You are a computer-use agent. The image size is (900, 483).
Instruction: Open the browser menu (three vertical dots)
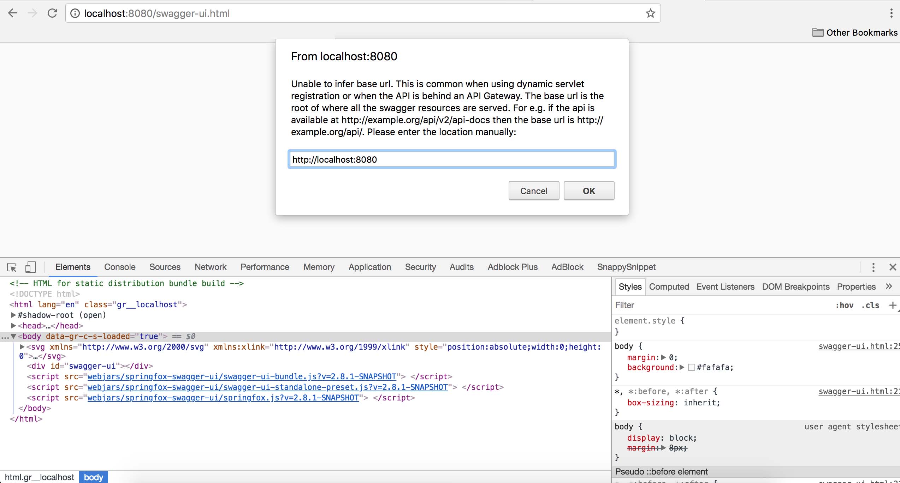(892, 13)
